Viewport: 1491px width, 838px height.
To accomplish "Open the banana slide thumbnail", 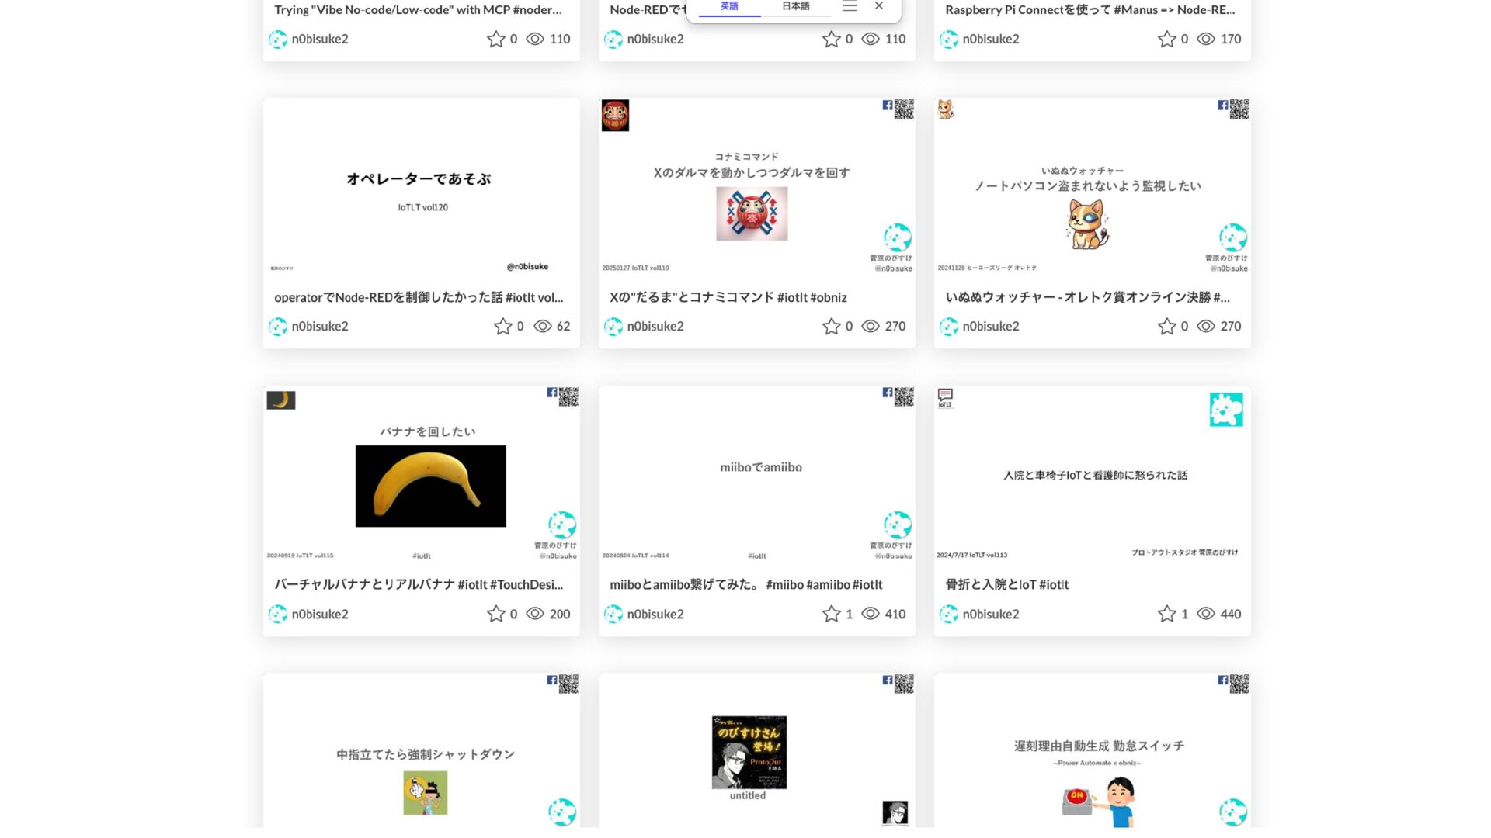I will click(430, 486).
